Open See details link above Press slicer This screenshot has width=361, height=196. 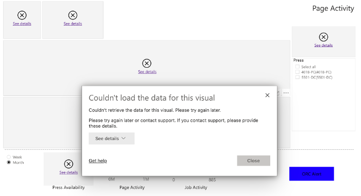coord(324,45)
